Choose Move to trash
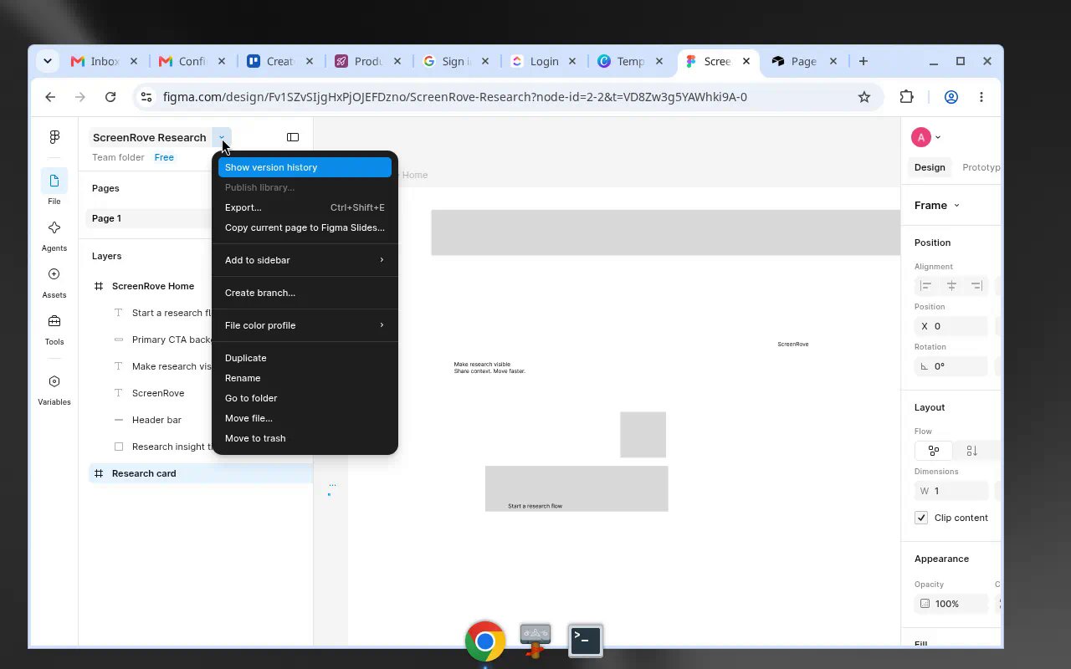Screen dimensions: 1071x669 click(305, 438)
